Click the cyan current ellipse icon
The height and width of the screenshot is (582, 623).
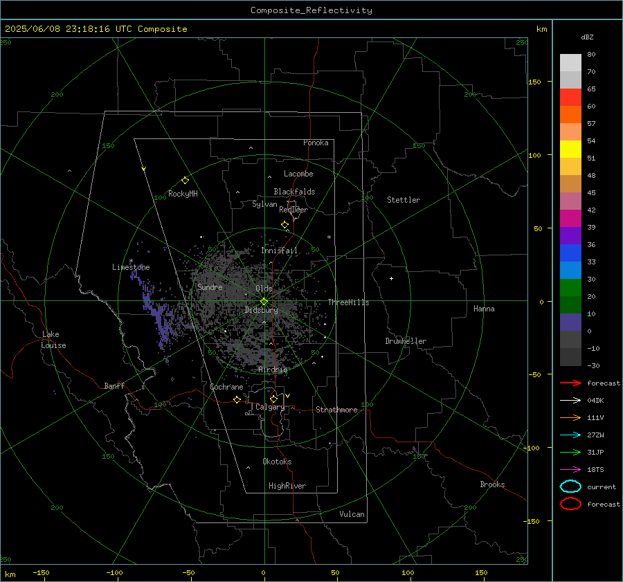click(570, 486)
